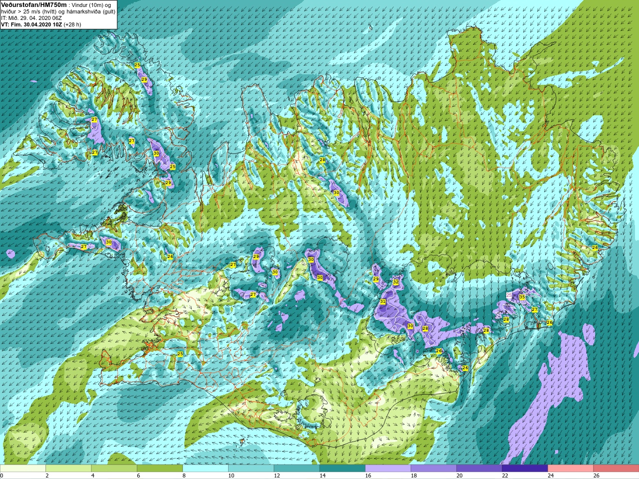Click the pale yellow 0–2 m/s legend swatch
This screenshot has width=639, height=479.
pyautogui.click(x=23, y=469)
